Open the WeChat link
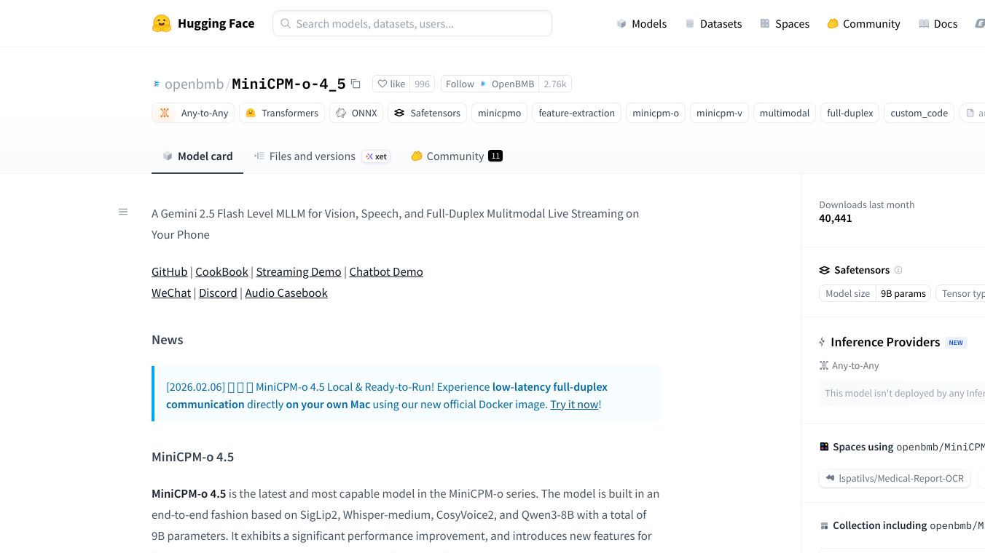This screenshot has height=553, width=985. tap(171, 293)
